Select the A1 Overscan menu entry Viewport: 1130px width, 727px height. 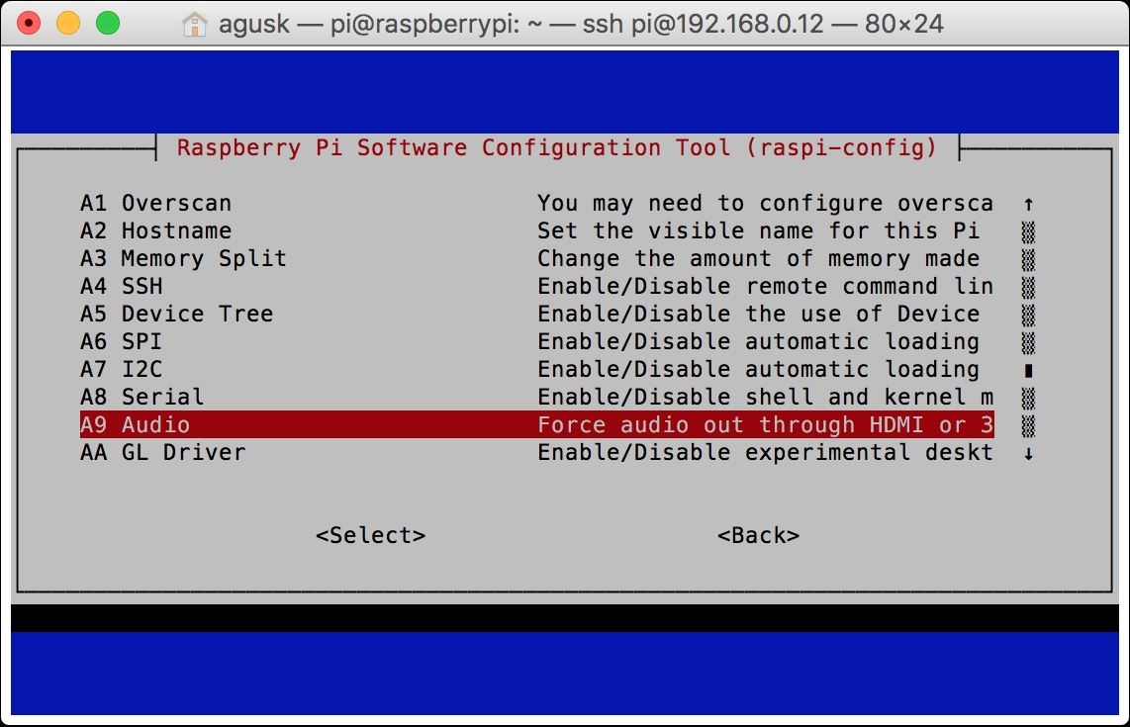point(537,203)
